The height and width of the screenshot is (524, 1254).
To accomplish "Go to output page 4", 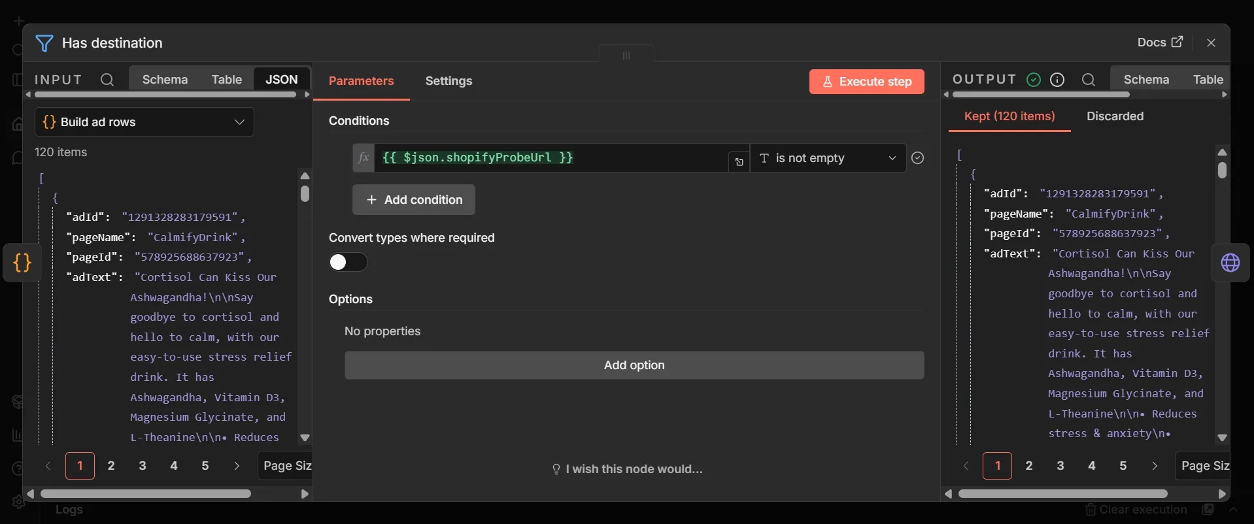I will point(1092,466).
